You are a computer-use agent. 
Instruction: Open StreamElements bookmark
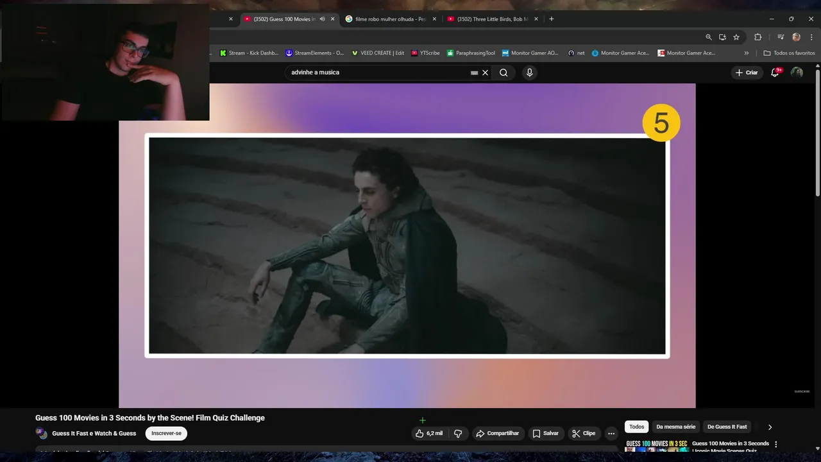315,53
